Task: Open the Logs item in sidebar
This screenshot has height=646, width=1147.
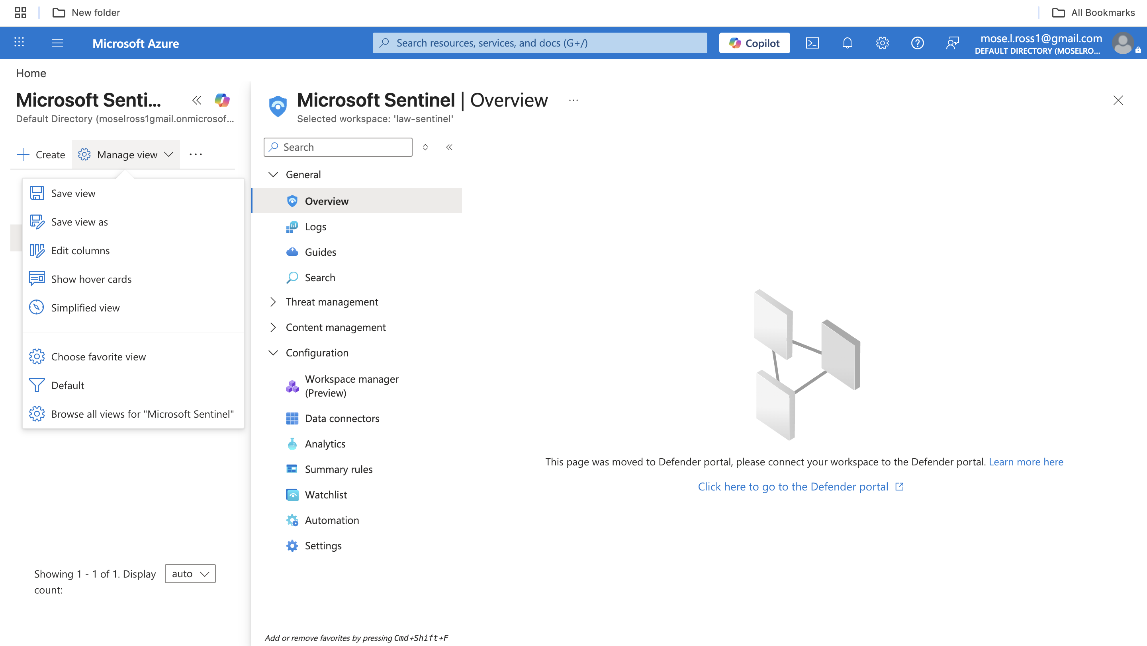Action: 316,227
